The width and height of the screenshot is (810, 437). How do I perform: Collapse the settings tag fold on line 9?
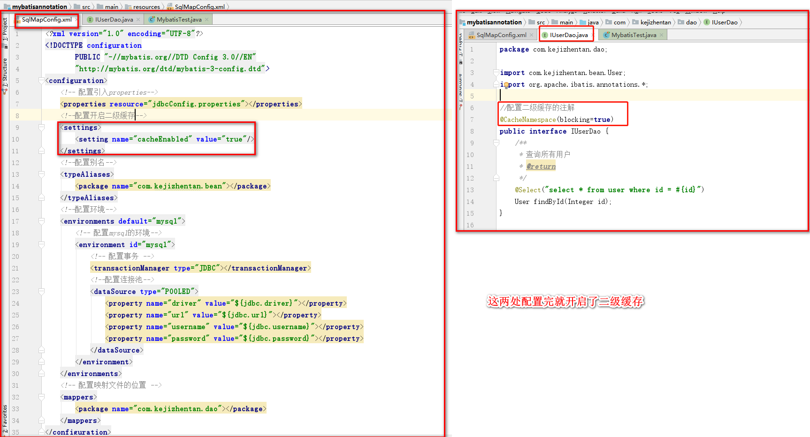point(41,128)
